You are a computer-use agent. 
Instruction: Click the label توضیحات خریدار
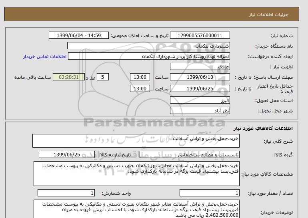point(276,212)
